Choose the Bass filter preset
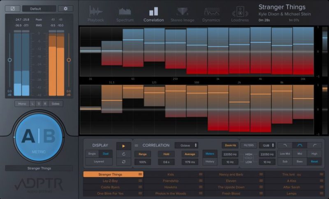Viewport: 329px width, 199px height. [x=300, y=162]
